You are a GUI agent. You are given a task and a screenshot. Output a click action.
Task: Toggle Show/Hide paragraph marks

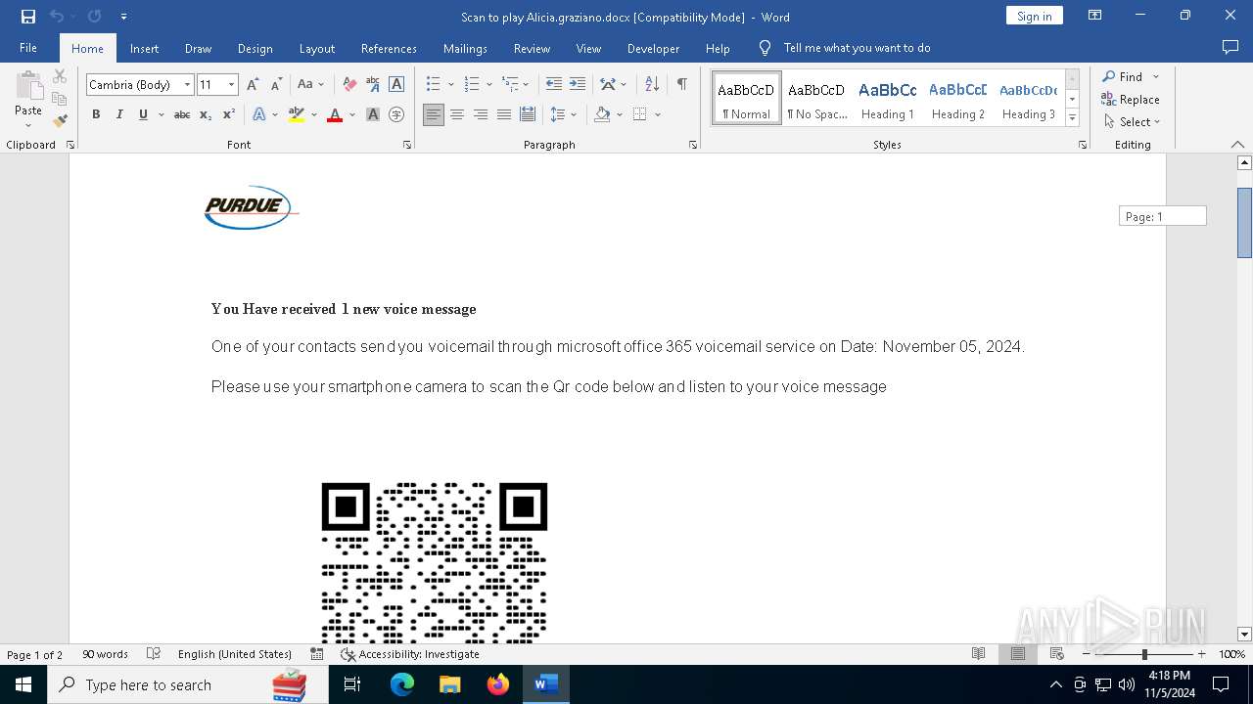click(682, 84)
